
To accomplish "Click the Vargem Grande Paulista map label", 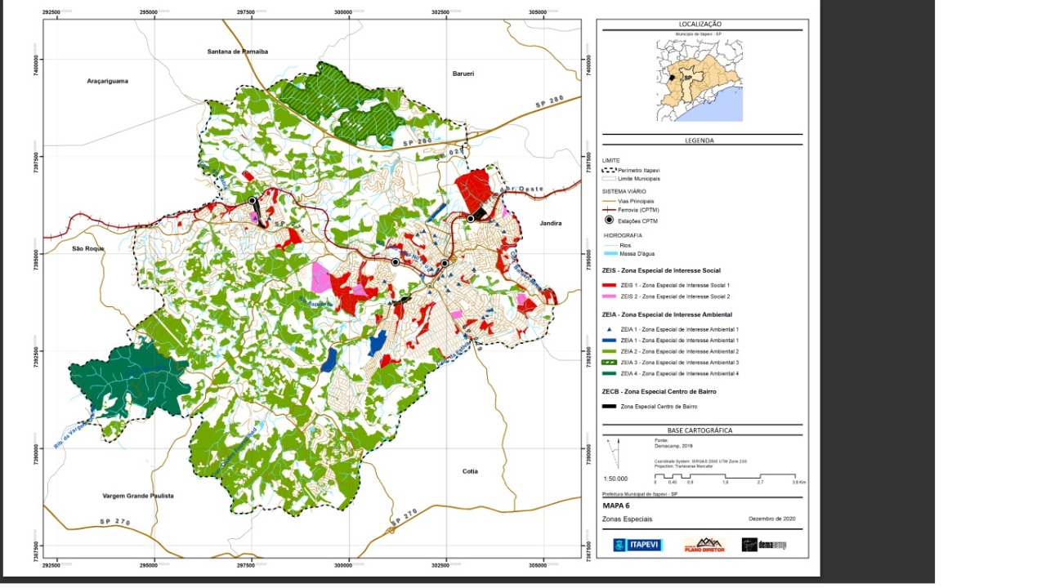I will (138, 496).
